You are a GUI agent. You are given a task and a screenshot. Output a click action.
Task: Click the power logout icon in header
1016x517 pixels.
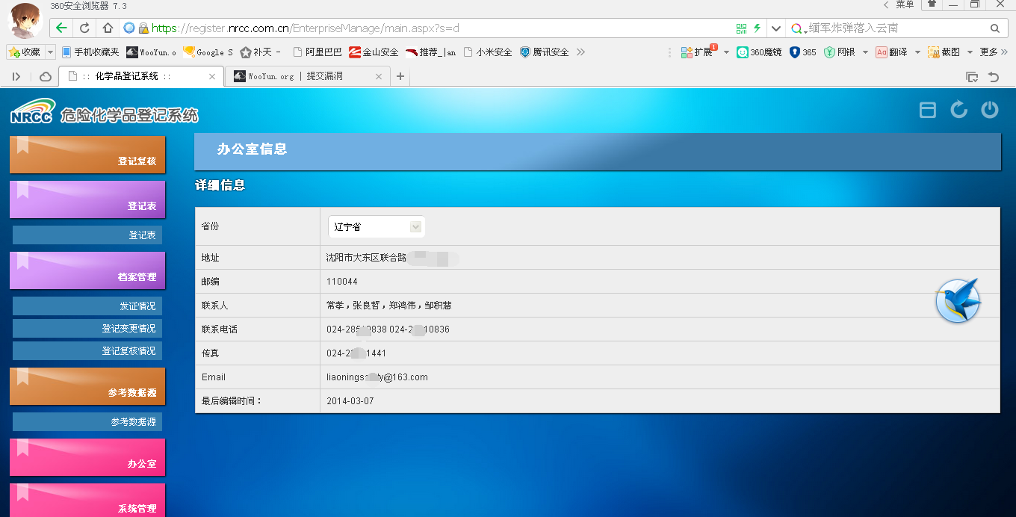click(990, 110)
